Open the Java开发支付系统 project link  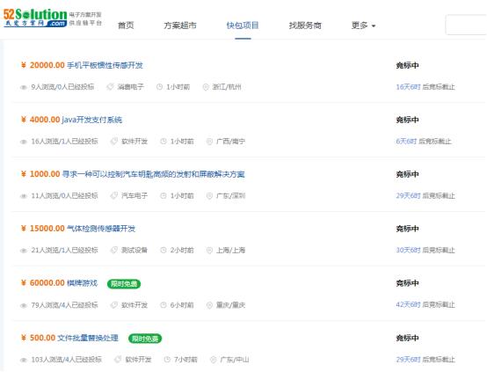pyautogui.click(x=92, y=120)
